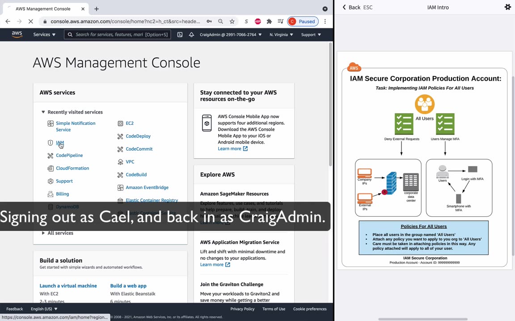
Task: Open the CodePipeline link
Action: coord(69,155)
